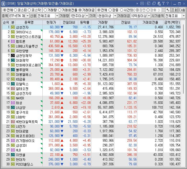Click the screen layout icon in title bar
187x169 pixels.
coord(149,4)
